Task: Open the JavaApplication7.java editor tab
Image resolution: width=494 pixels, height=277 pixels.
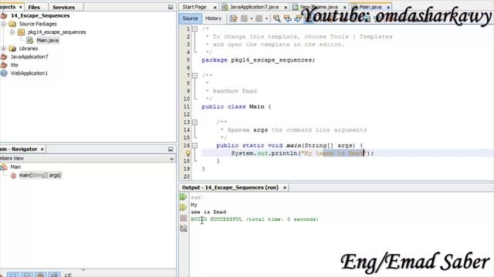Action: click(x=254, y=7)
